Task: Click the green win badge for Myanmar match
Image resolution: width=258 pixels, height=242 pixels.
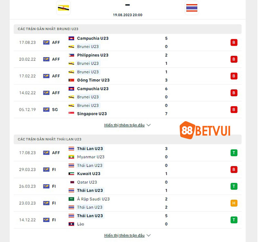Action: (x=234, y=153)
